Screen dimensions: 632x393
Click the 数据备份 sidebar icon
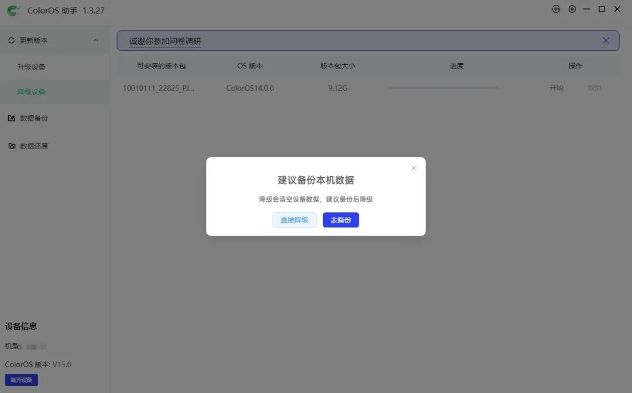[11, 118]
